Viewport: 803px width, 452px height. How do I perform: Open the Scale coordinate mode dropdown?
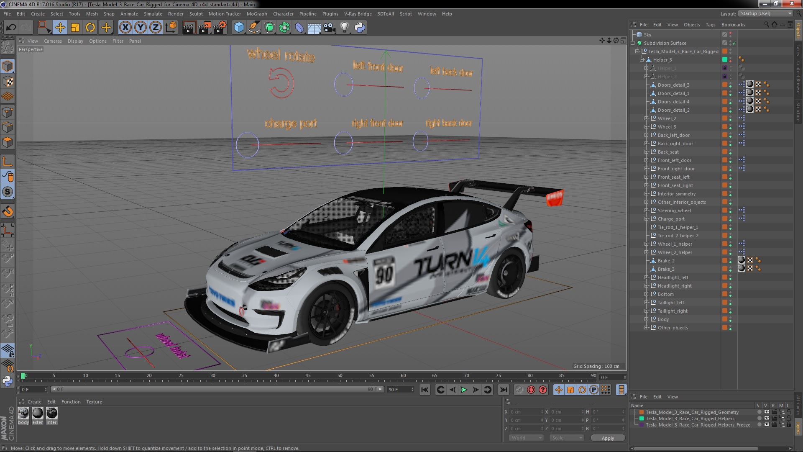[x=566, y=438]
